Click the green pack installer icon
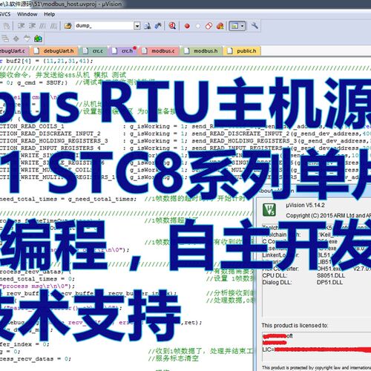This screenshot has height=371, width=371. [x=38, y=39]
